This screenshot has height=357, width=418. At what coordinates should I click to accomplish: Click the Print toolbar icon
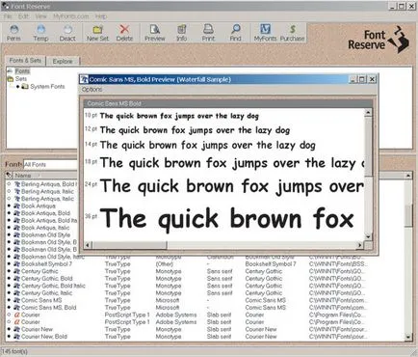208,33
